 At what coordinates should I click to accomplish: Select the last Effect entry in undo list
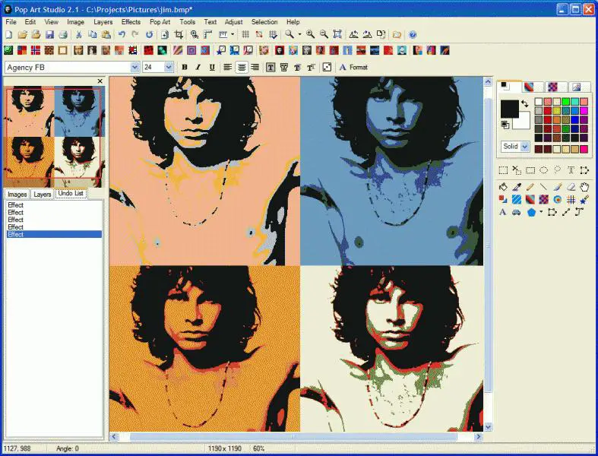(54, 234)
